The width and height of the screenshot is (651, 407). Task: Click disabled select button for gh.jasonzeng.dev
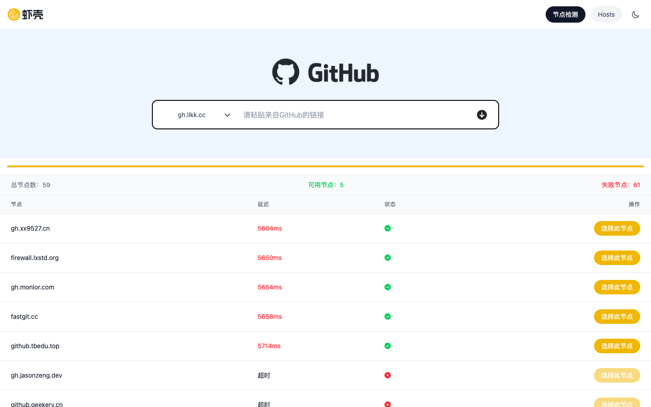pos(617,375)
